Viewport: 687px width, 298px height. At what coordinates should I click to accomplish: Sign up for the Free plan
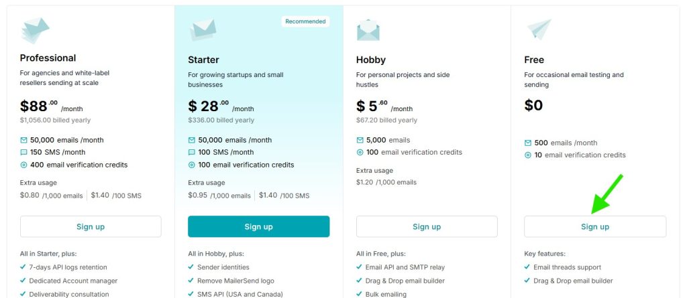pyautogui.click(x=594, y=226)
